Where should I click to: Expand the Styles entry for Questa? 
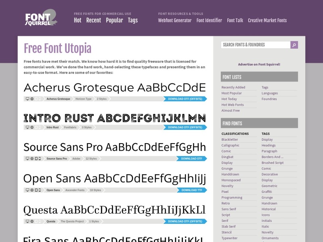click(94, 221)
